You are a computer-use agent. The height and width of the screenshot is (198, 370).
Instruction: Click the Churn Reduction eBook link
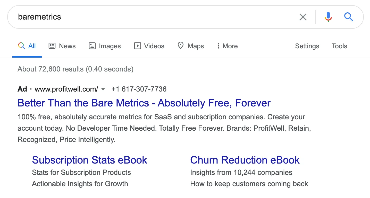(x=245, y=160)
